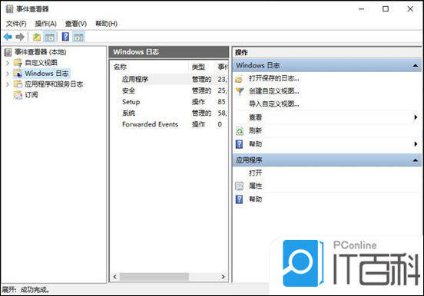Click the Back arrow toolbar icon
424x296 pixels.
pyautogui.click(x=8, y=37)
